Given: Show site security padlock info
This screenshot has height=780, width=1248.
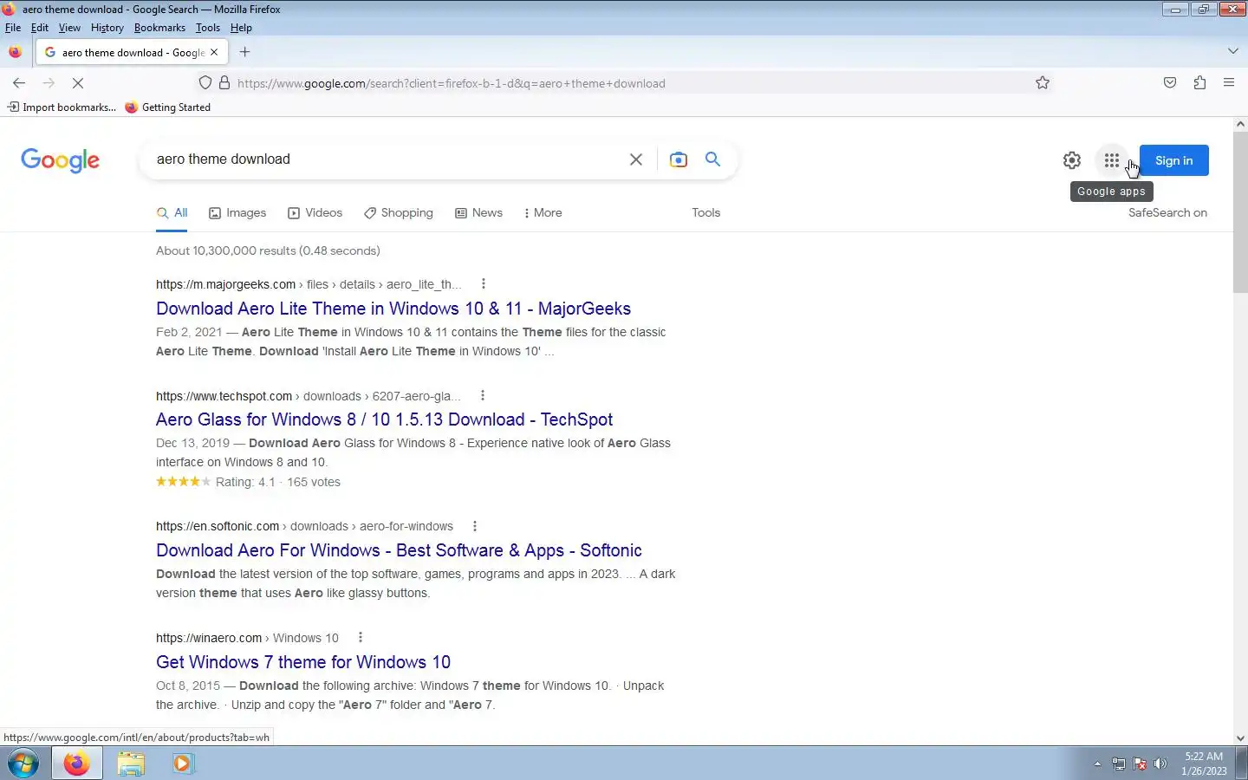Looking at the screenshot, I should click(x=224, y=83).
